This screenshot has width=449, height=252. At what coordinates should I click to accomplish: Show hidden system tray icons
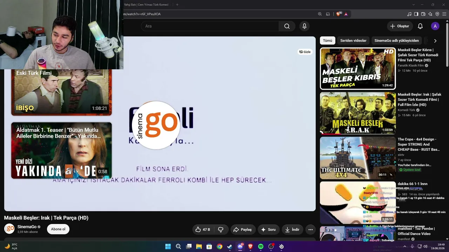pos(405,246)
